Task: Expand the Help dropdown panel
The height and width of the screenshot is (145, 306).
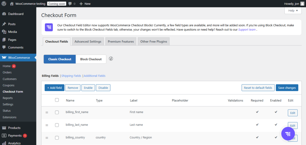Action: click(x=293, y=10)
